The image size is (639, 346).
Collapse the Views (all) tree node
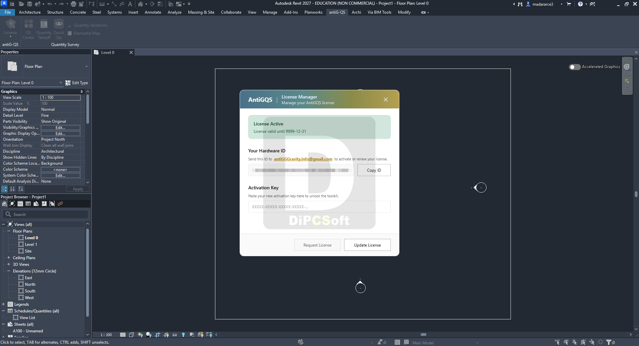pyautogui.click(x=3, y=224)
